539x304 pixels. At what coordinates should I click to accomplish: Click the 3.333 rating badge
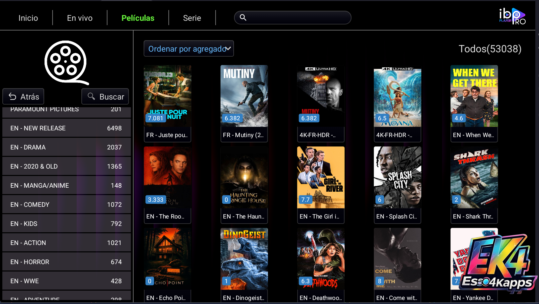156,200
